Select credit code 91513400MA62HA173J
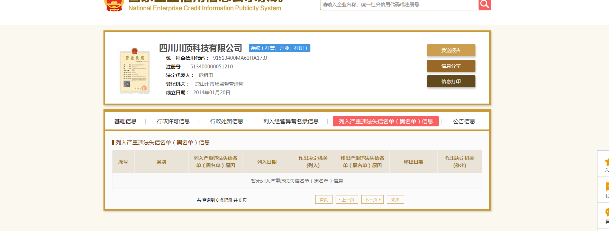The width and height of the screenshot is (609, 231). click(240, 58)
